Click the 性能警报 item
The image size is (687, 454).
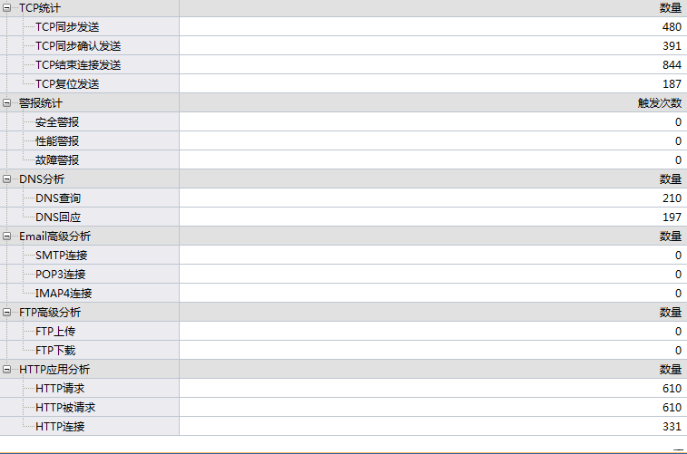pyautogui.click(x=57, y=141)
